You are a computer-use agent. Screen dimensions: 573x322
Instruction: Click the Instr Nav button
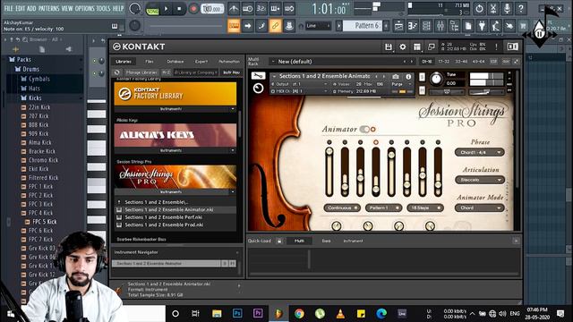(231, 72)
